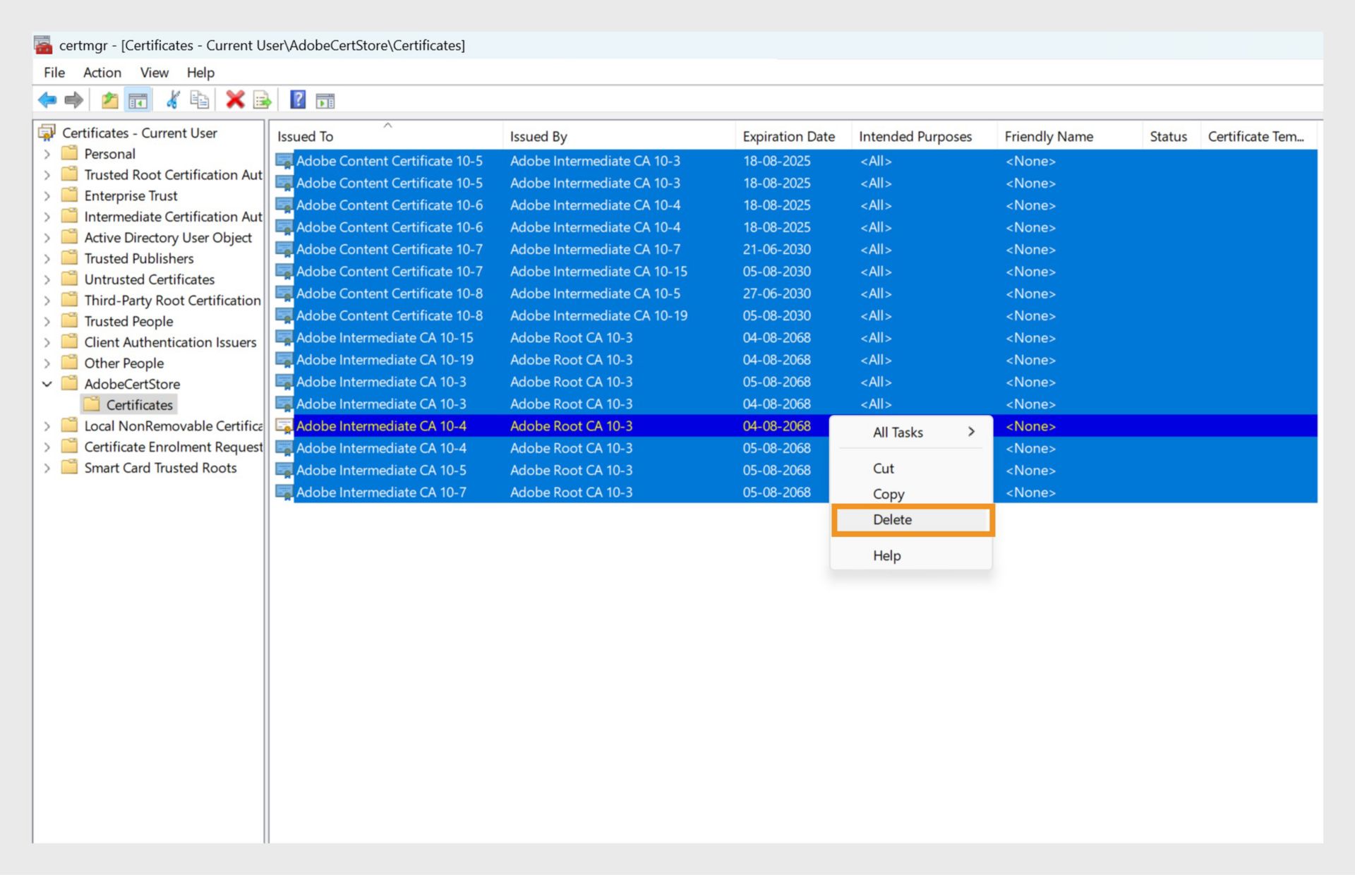
Task: Expand the Personal tree node
Action: 47,153
